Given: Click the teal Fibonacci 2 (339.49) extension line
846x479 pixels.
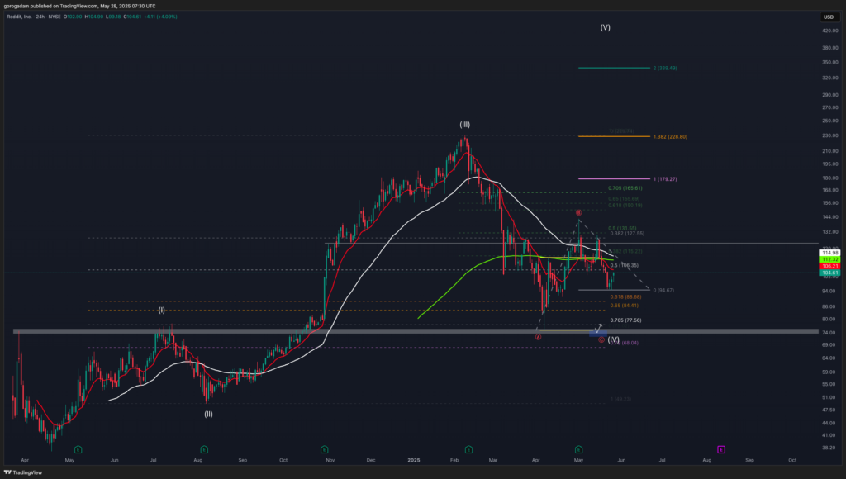Looking at the screenshot, I should click(x=614, y=68).
